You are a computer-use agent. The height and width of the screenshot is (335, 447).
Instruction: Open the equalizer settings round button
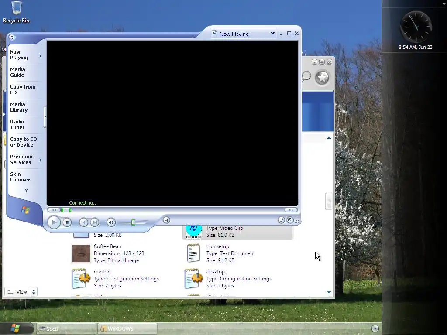(166, 220)
